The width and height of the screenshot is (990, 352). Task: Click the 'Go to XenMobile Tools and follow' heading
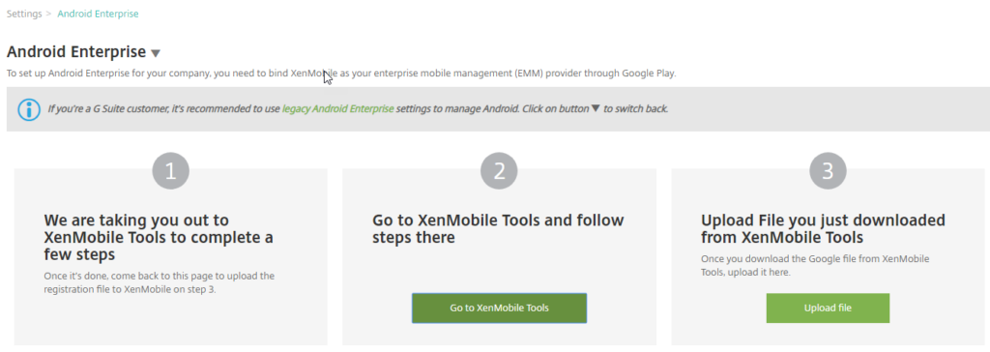point(498,229)
